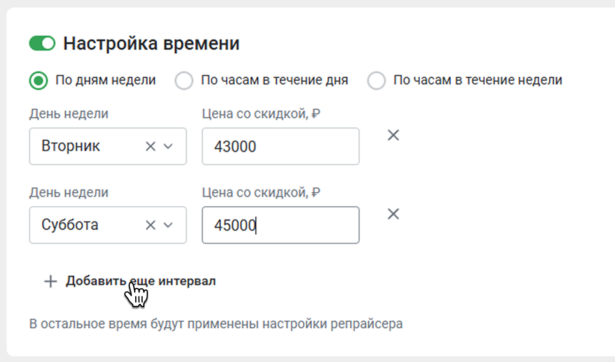Select the По дням недели radio button

tap(38, 81)
